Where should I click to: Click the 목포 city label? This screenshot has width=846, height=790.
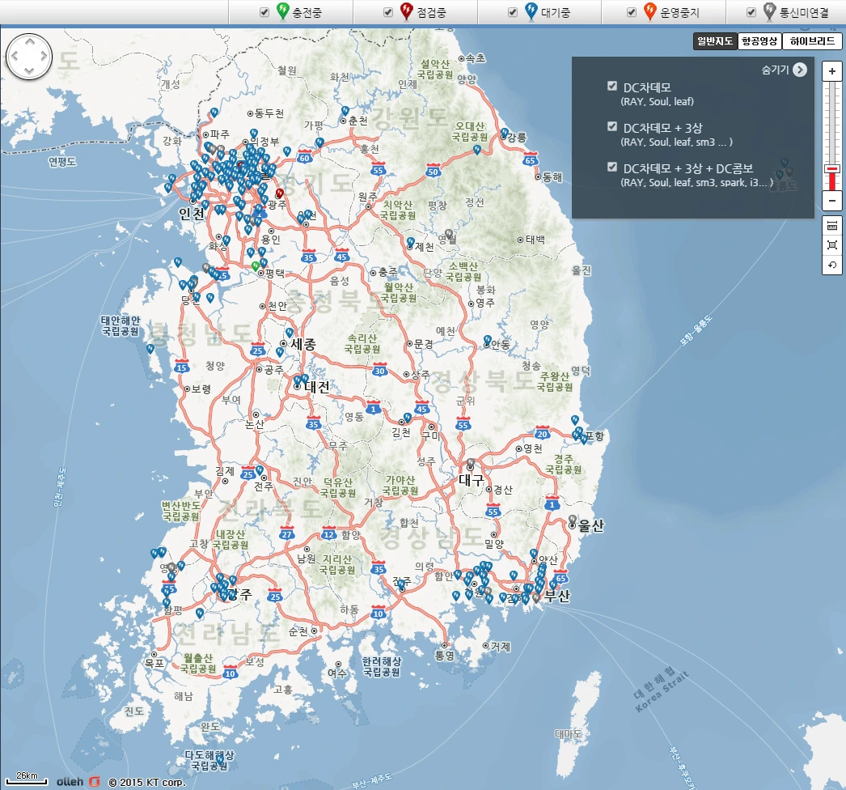154,663
